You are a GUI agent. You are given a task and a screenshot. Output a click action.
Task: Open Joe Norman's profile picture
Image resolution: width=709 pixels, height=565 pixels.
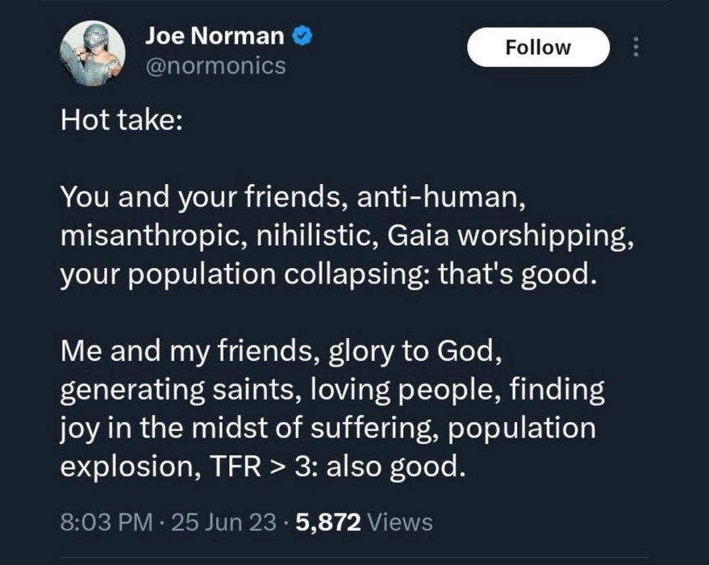[93, 50]
